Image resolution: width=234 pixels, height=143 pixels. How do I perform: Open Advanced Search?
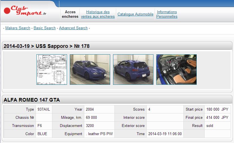[x=73, y=28]
